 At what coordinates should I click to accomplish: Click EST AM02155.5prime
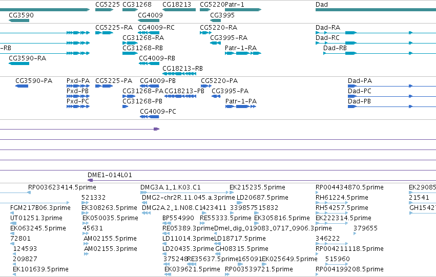(x=86, y=244)
